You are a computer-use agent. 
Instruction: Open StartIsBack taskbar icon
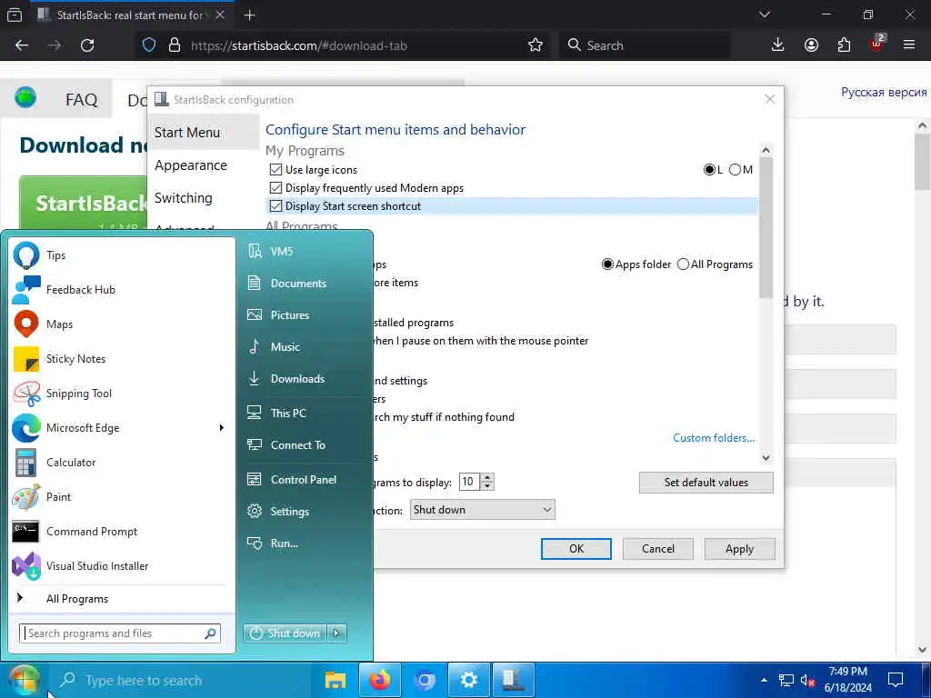514,680
